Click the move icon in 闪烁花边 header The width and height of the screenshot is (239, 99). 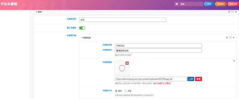tap(227, 37)
